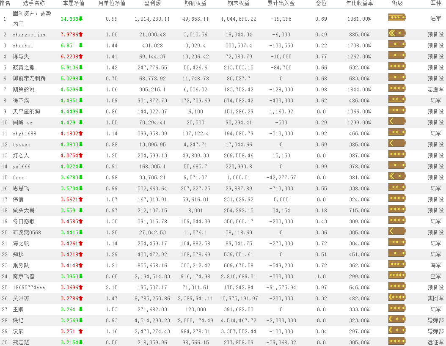Image resolution: width=446 pixels, height=346 pixels.
Task: Sort by the 累计出入金 column header
Action: click(x=281, y=3)
